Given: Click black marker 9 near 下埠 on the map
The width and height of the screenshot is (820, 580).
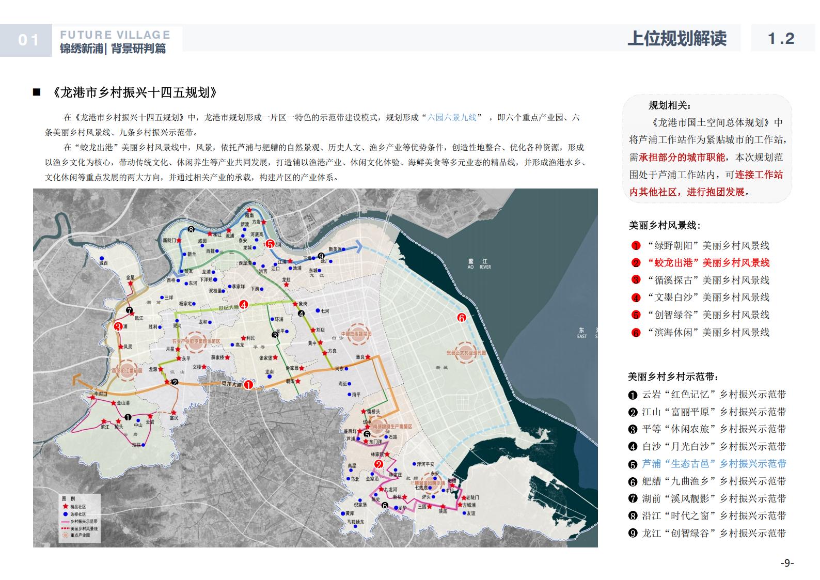Looking at the screenshot, I should tap(321, 256).
